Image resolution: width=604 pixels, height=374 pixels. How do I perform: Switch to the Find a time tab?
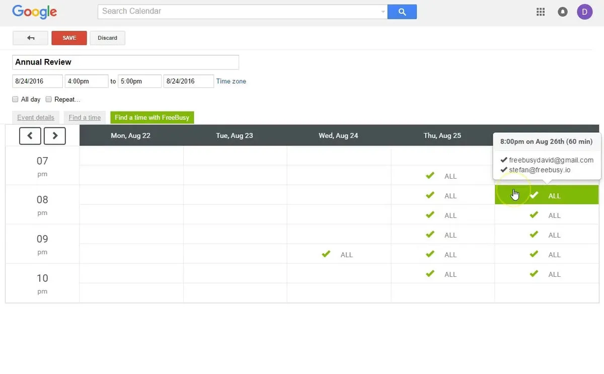pos(85,118)
